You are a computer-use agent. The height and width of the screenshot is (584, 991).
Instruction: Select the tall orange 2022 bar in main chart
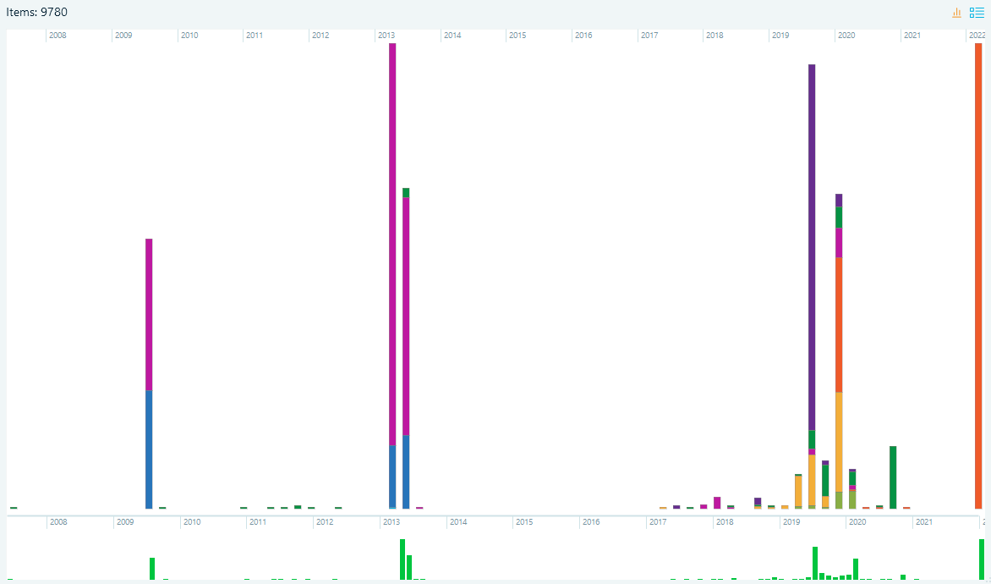978,276
